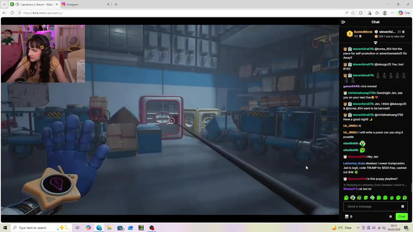This screenshot has width=413, height=232.
Task: Open Reverse4321's profile on the 'Hey Jen' message
Action: (x=357, y=157)
